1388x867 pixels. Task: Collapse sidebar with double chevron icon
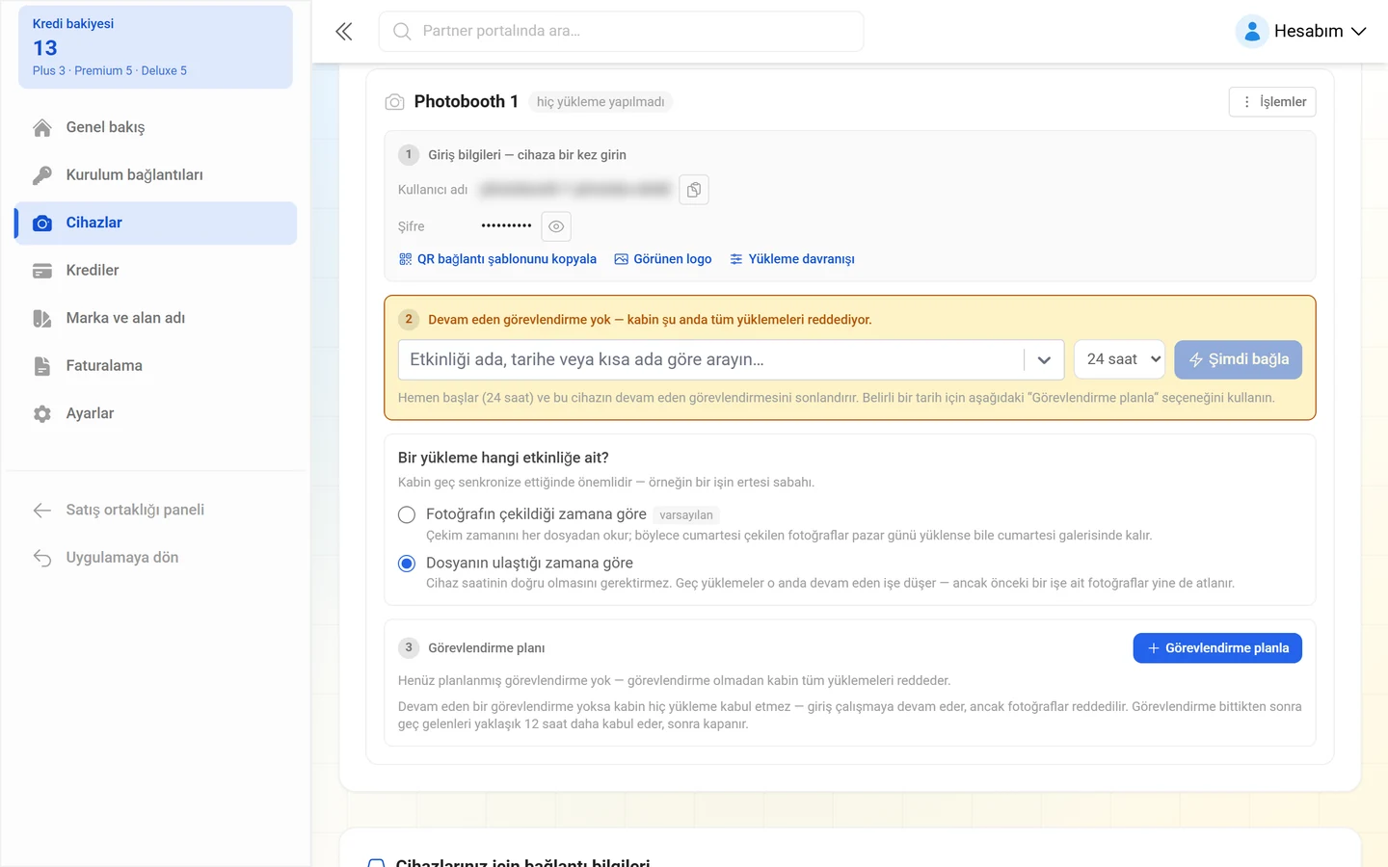point(344,32)
